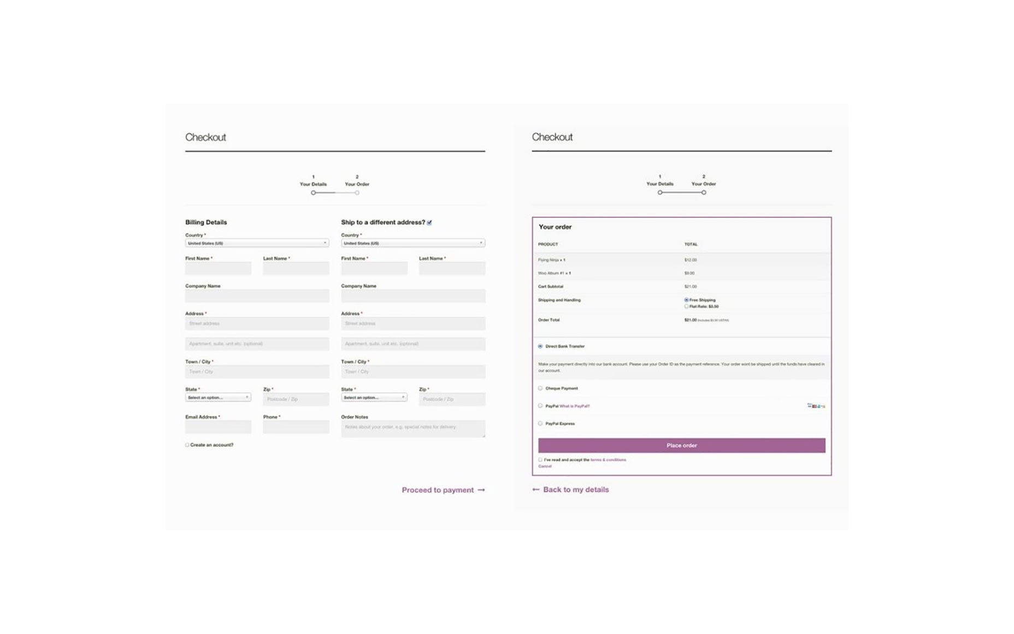Select Flat Rate shipping radio option
Viewport: 1014px width, 634px height.
pos(686,307)
